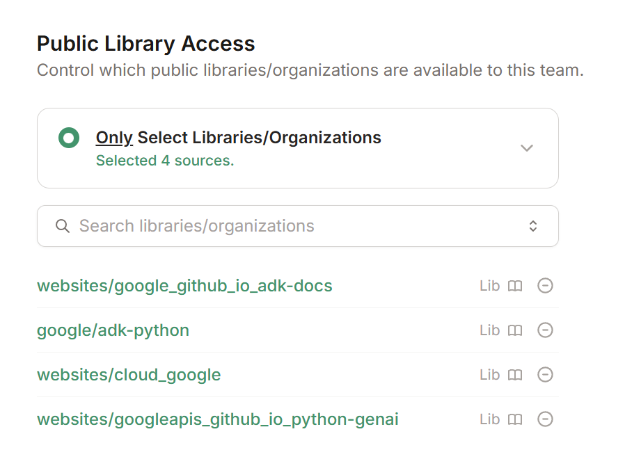This screenshot has width=625, height=459.
Task: Select the Only Select Libraries radio button
Action: point(69,138)
